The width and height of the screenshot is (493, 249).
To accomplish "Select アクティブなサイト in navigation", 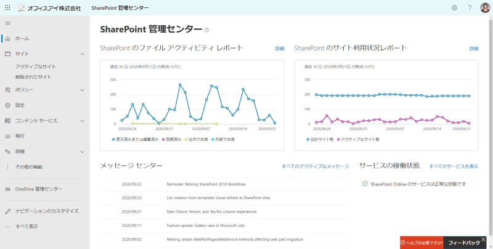I will [36, 67].
